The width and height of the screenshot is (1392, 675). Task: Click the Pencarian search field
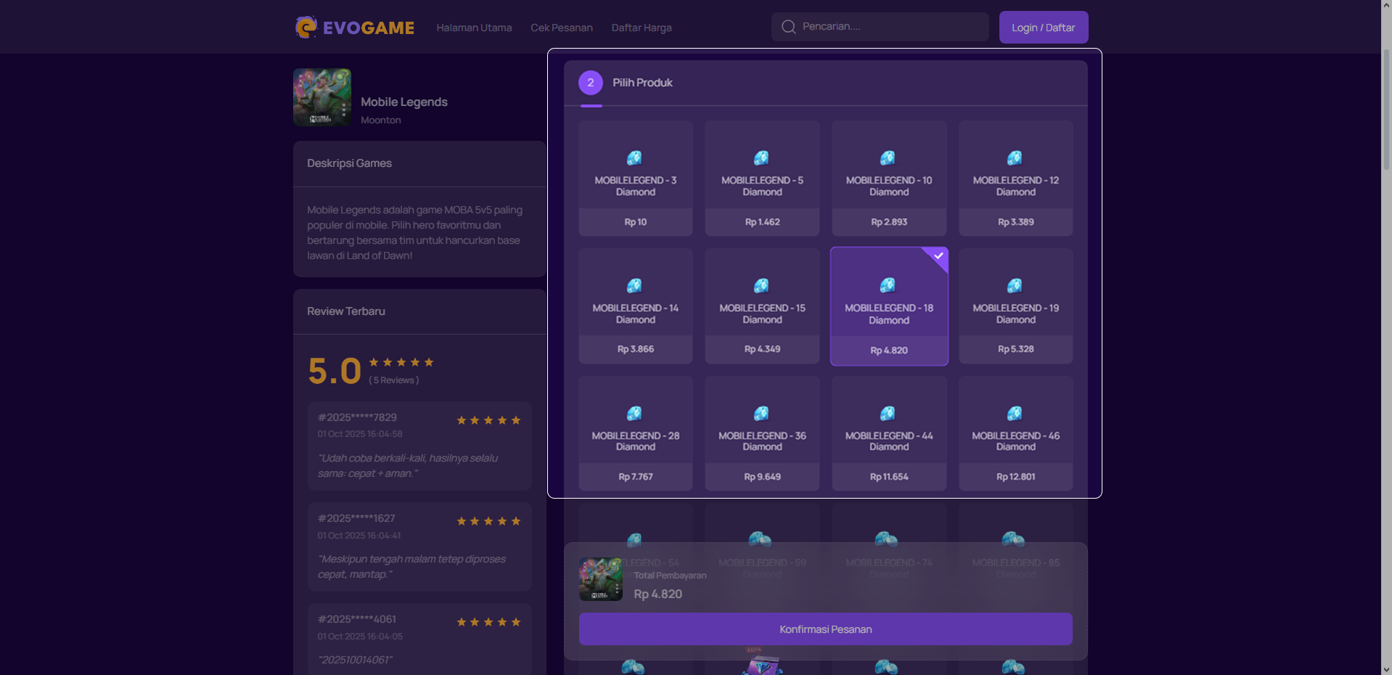(x=880, y=27)
